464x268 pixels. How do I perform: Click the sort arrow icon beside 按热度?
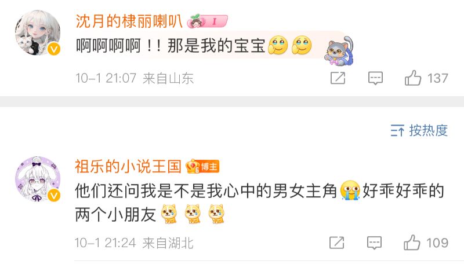pyautogui.click(x=397, y=130)
